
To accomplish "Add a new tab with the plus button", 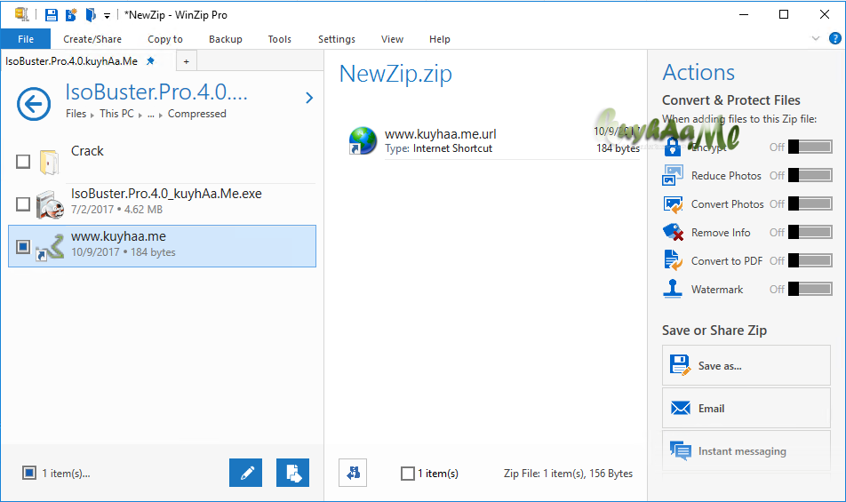I will (186, 61).
